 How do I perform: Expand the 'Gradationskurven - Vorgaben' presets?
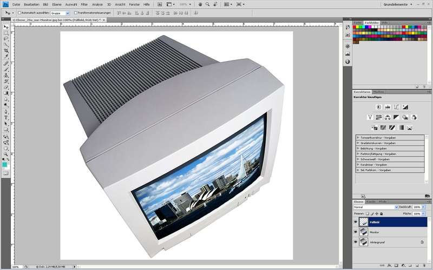click(358, 143)
